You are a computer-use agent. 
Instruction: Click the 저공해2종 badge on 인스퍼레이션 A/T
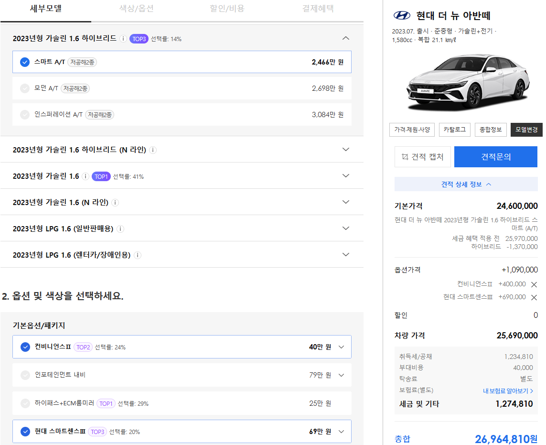[99, 115]
